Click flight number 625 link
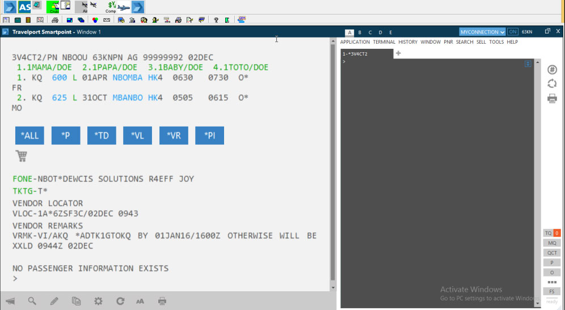The width and height of the screenshot is (565, 310). 60,98
